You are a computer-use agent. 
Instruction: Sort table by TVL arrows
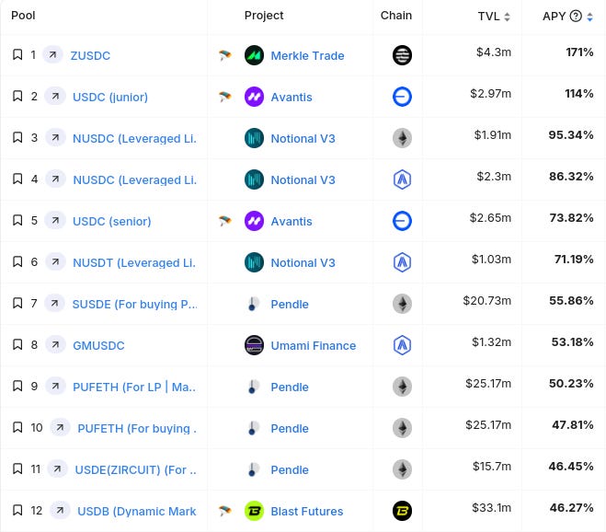point(507,17)
